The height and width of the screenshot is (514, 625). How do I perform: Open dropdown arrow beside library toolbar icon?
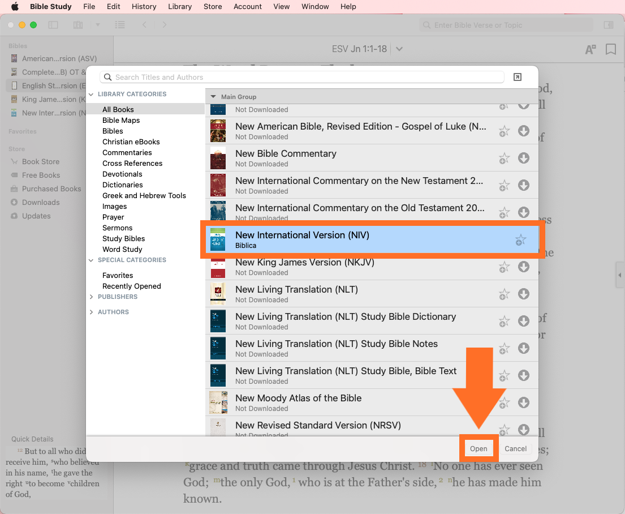pyautogui.click(x=97, y=25)
